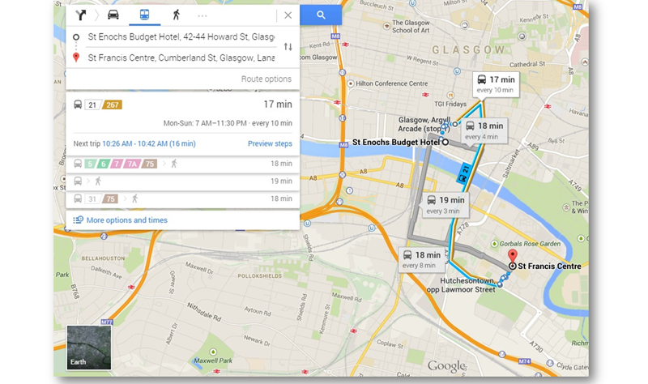Click the bus icon in the 21/267 route card
The width and height of the screenshot is (648, 384).
pyautogui.click(x=78, y=105)
